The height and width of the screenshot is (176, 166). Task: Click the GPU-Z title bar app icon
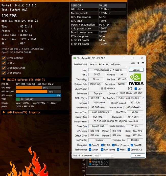coord(75,58)
